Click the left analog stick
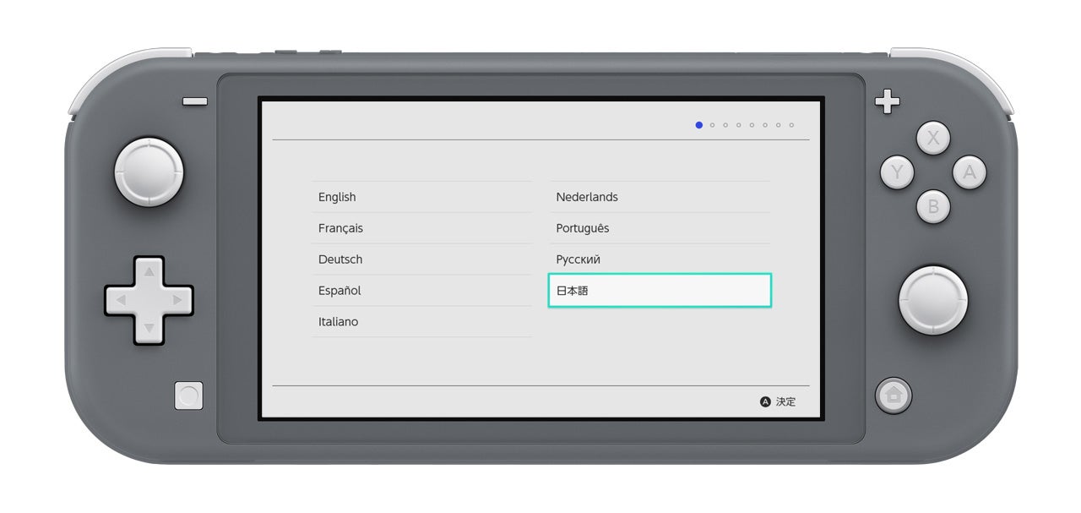 [x=149, y=173]
